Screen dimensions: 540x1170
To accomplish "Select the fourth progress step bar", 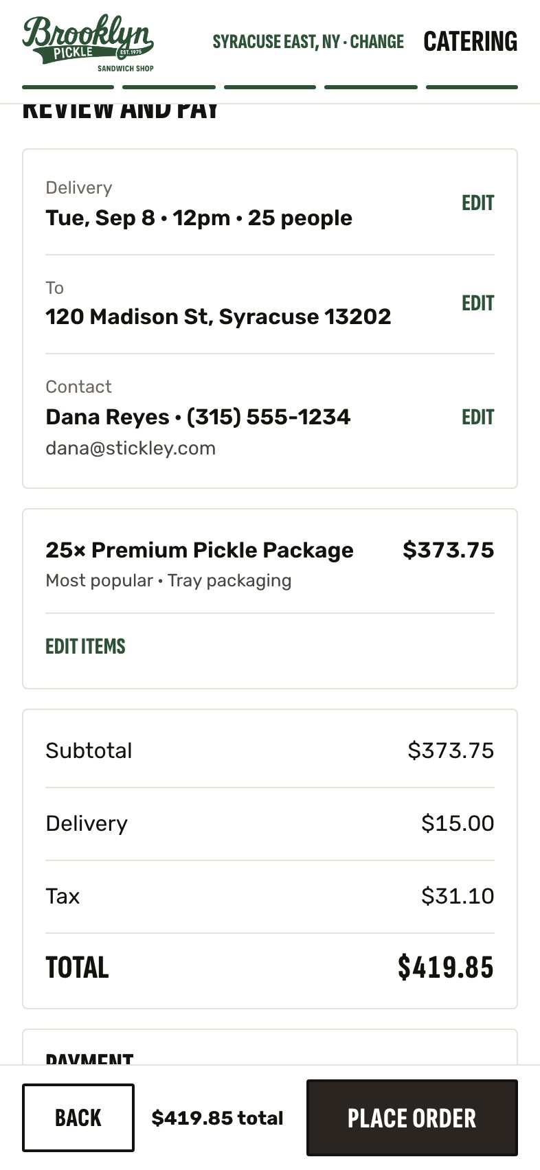I will (371, 87).
